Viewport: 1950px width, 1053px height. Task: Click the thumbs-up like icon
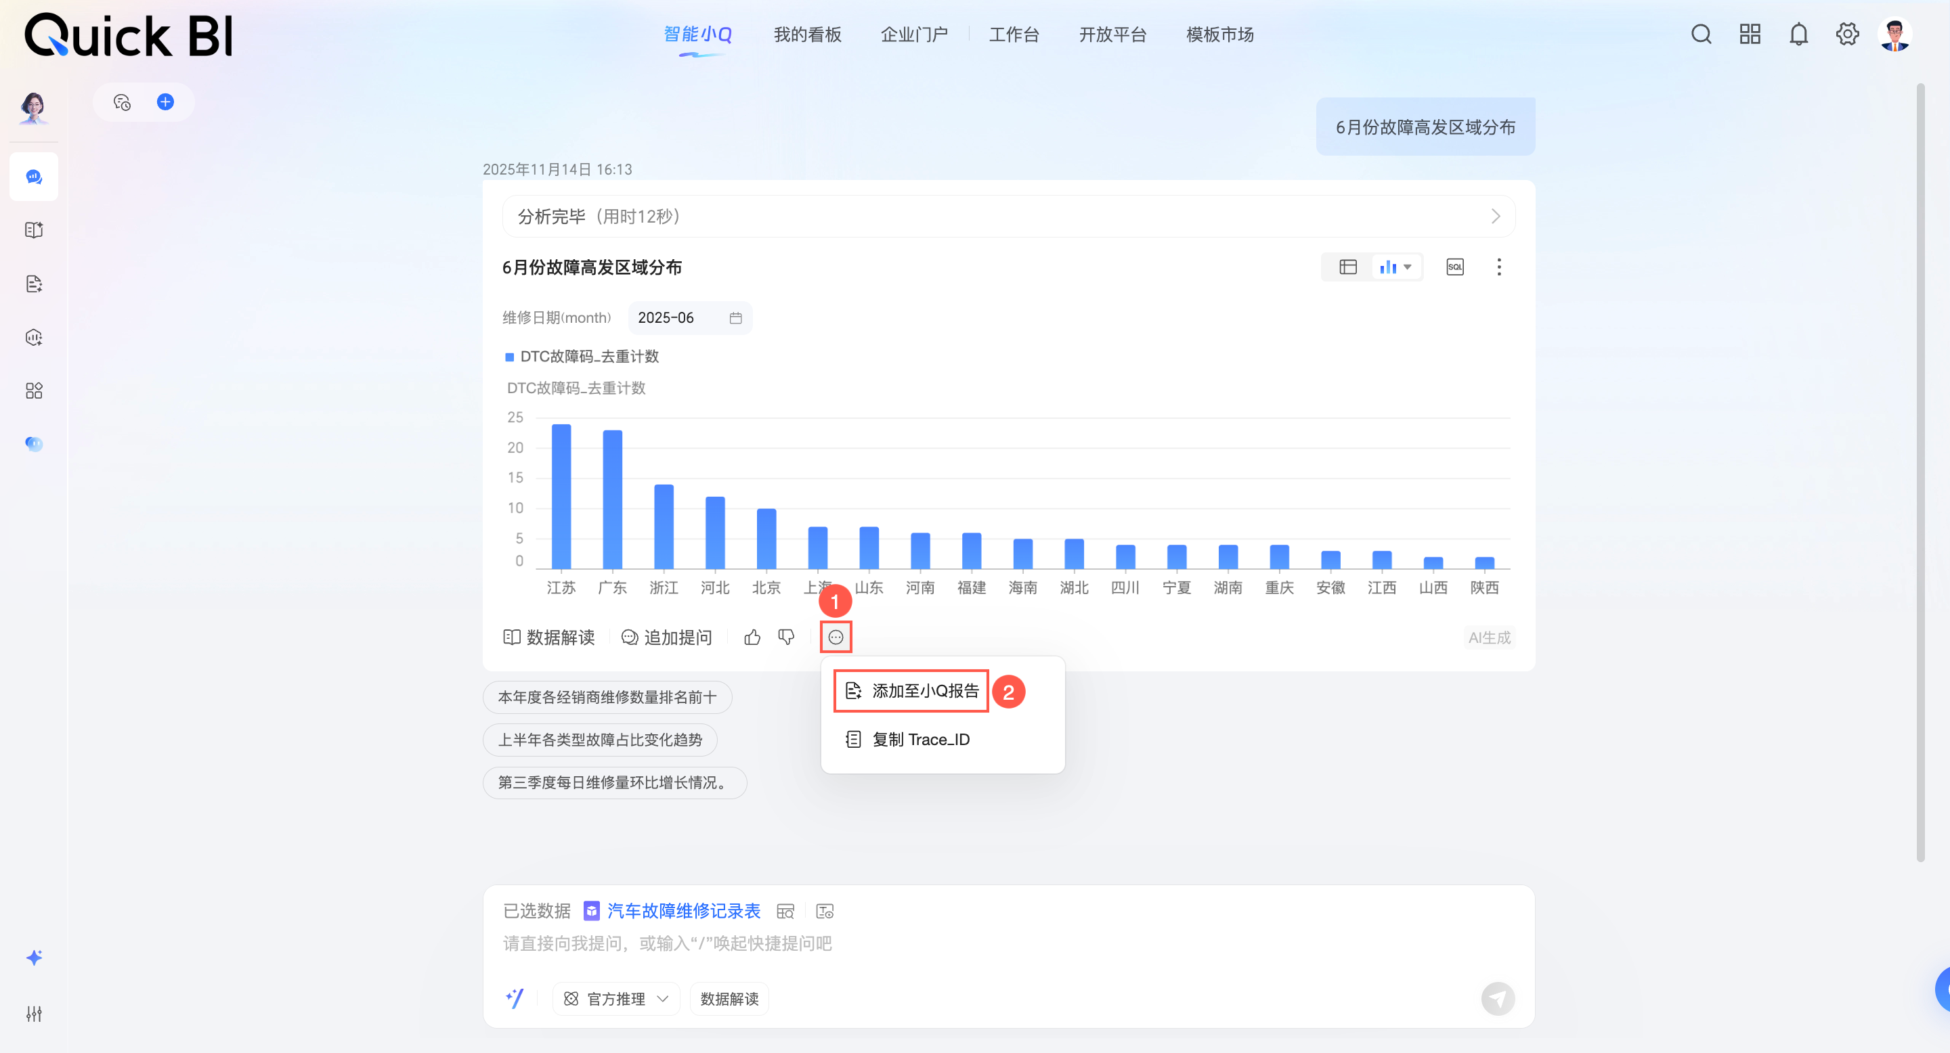click(752, 637)
